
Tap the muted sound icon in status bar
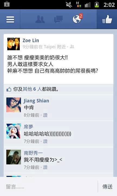click(x=69, y=5)
